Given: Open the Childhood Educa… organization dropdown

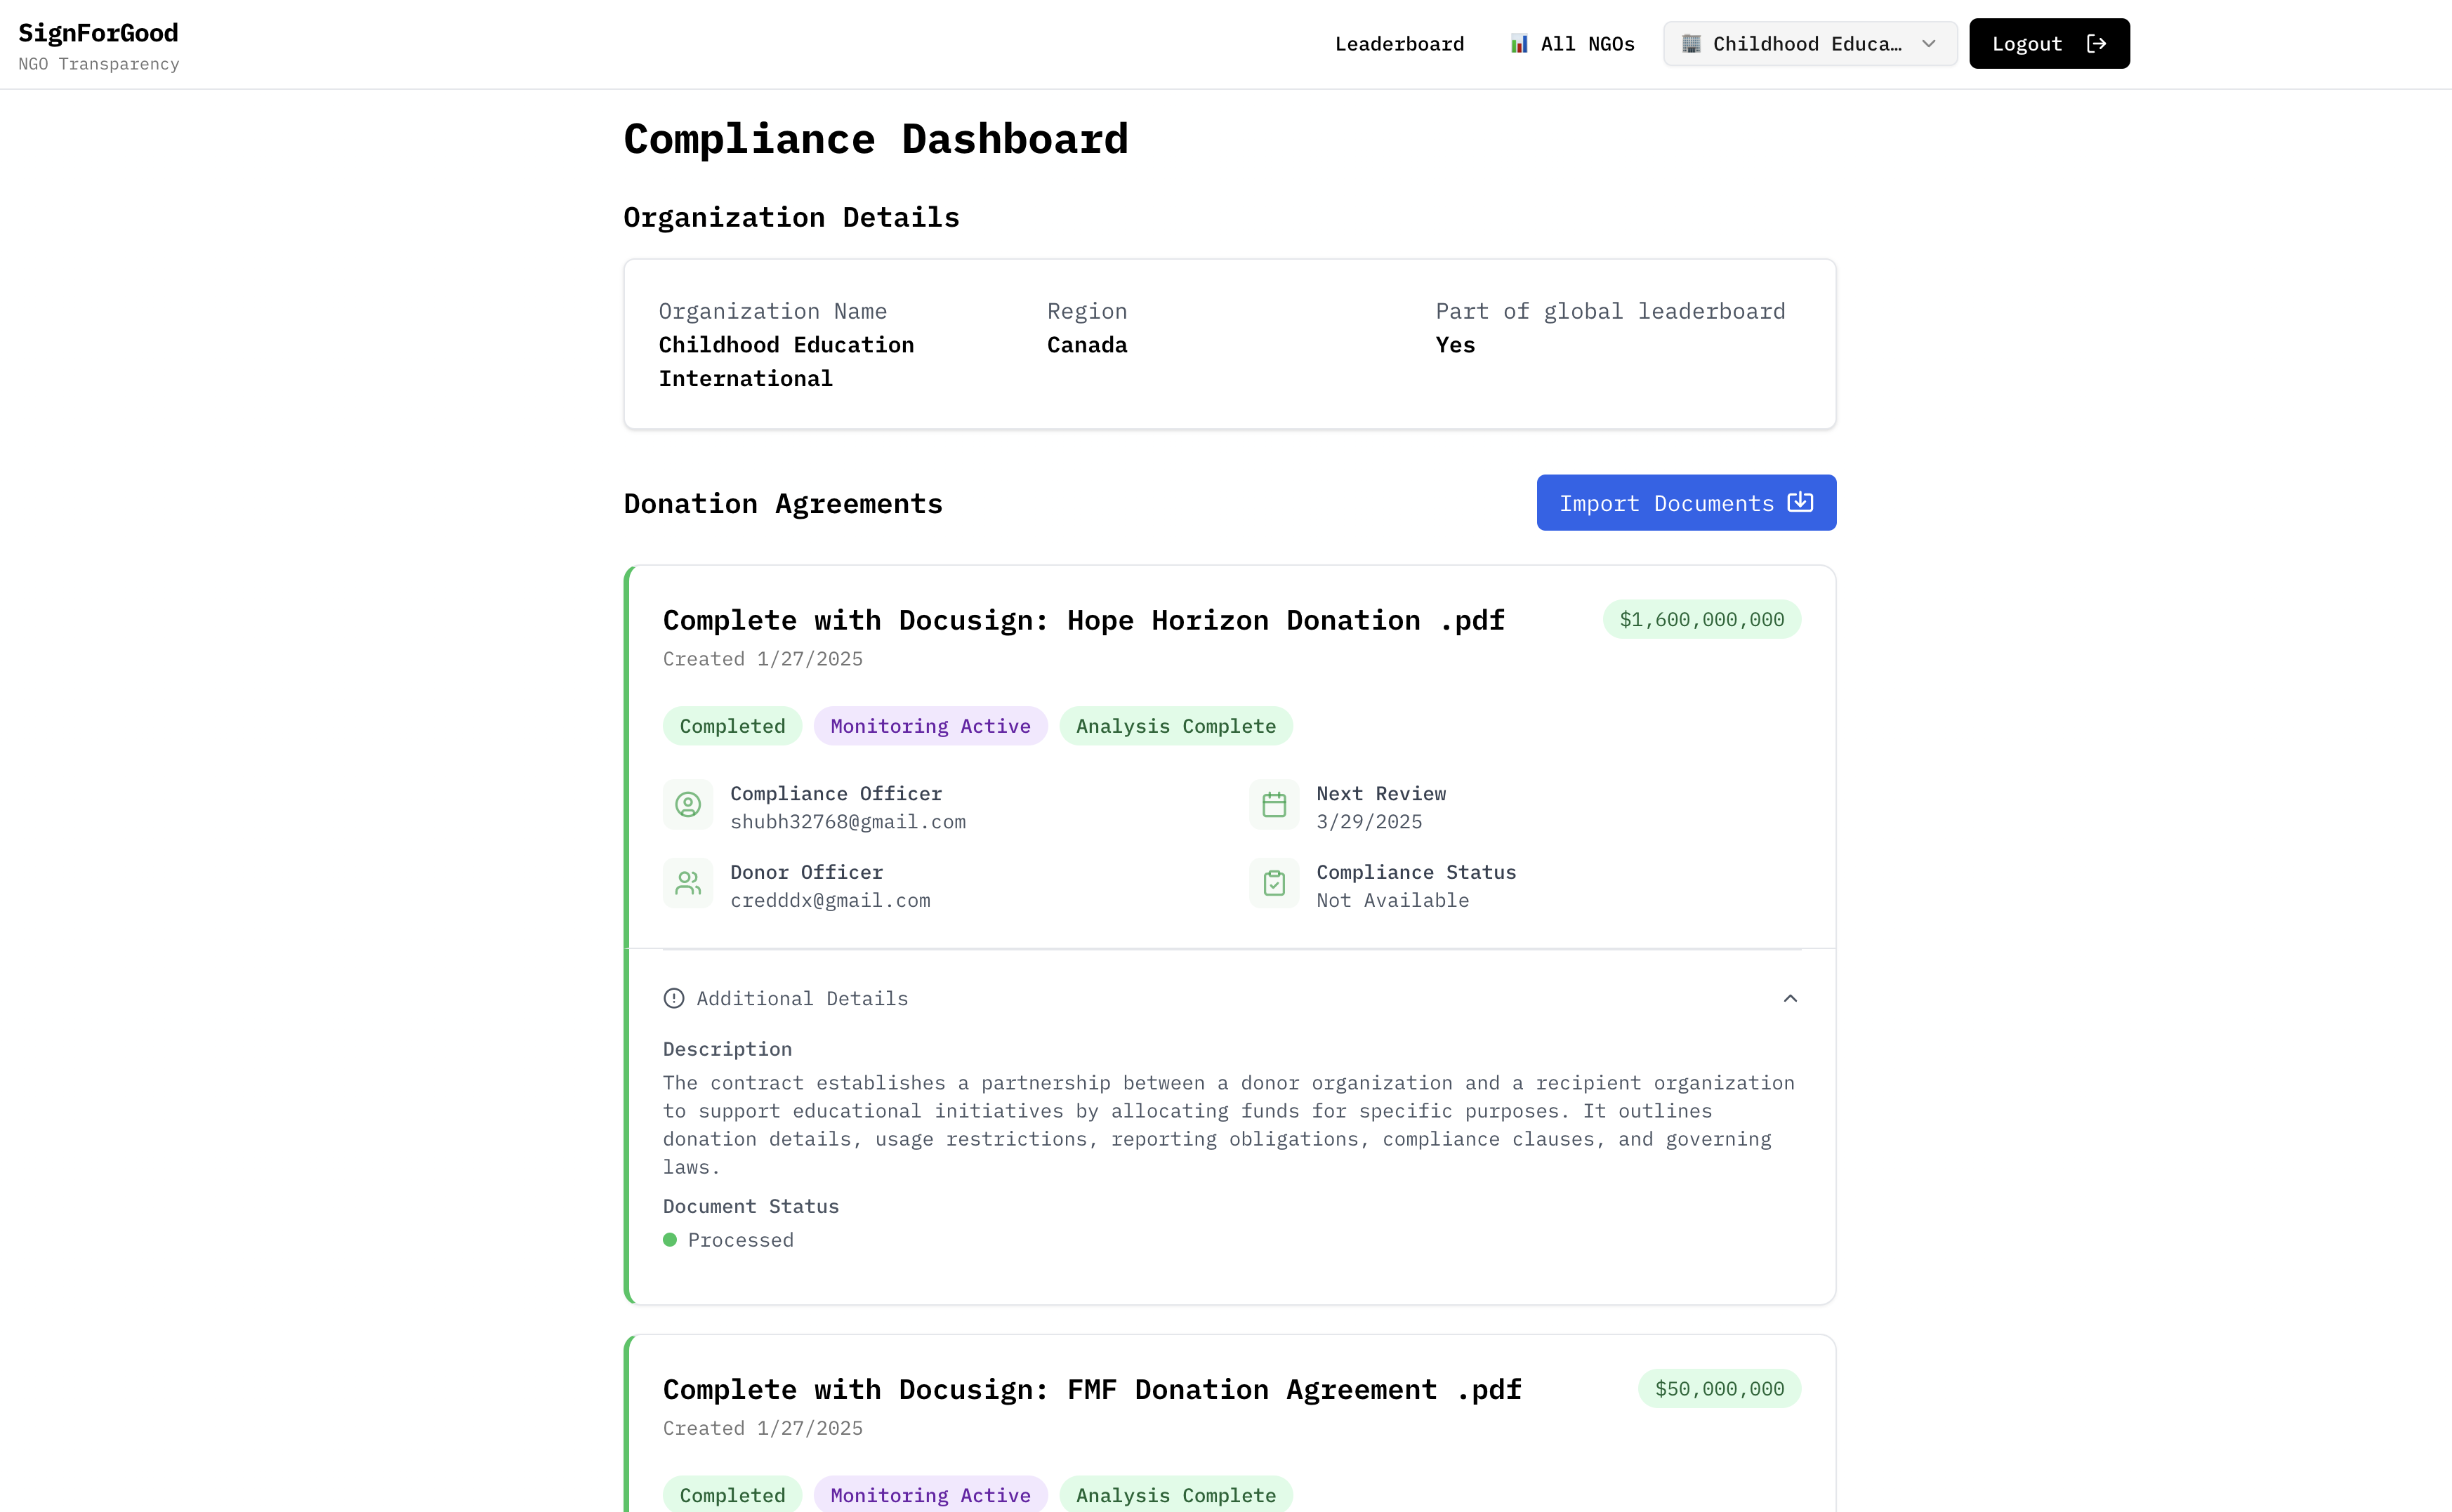Looking at the screenshot, I should tap(1810, 44).
